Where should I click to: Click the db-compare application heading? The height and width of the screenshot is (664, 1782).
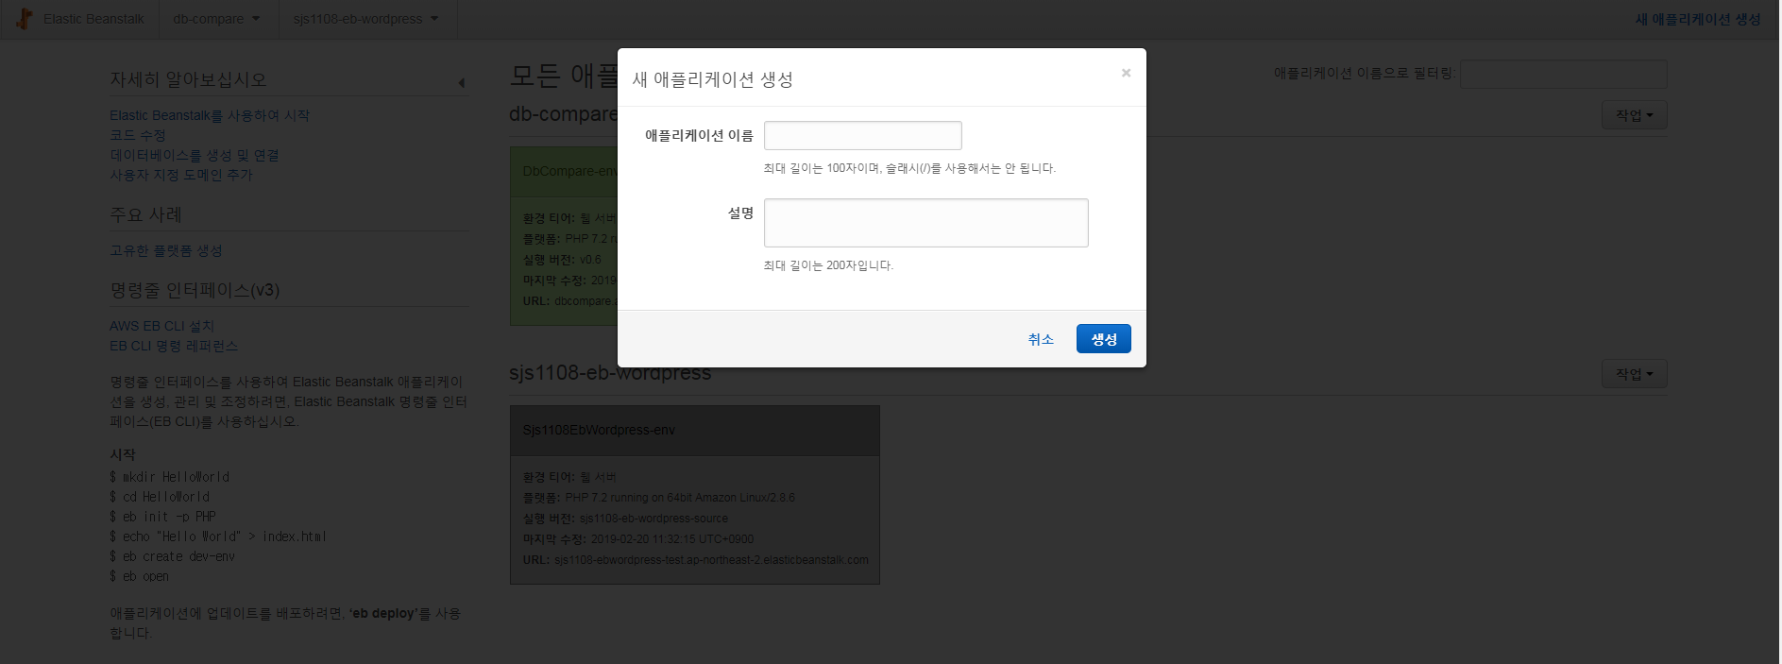pyautogui.click(x=563, y=114)
